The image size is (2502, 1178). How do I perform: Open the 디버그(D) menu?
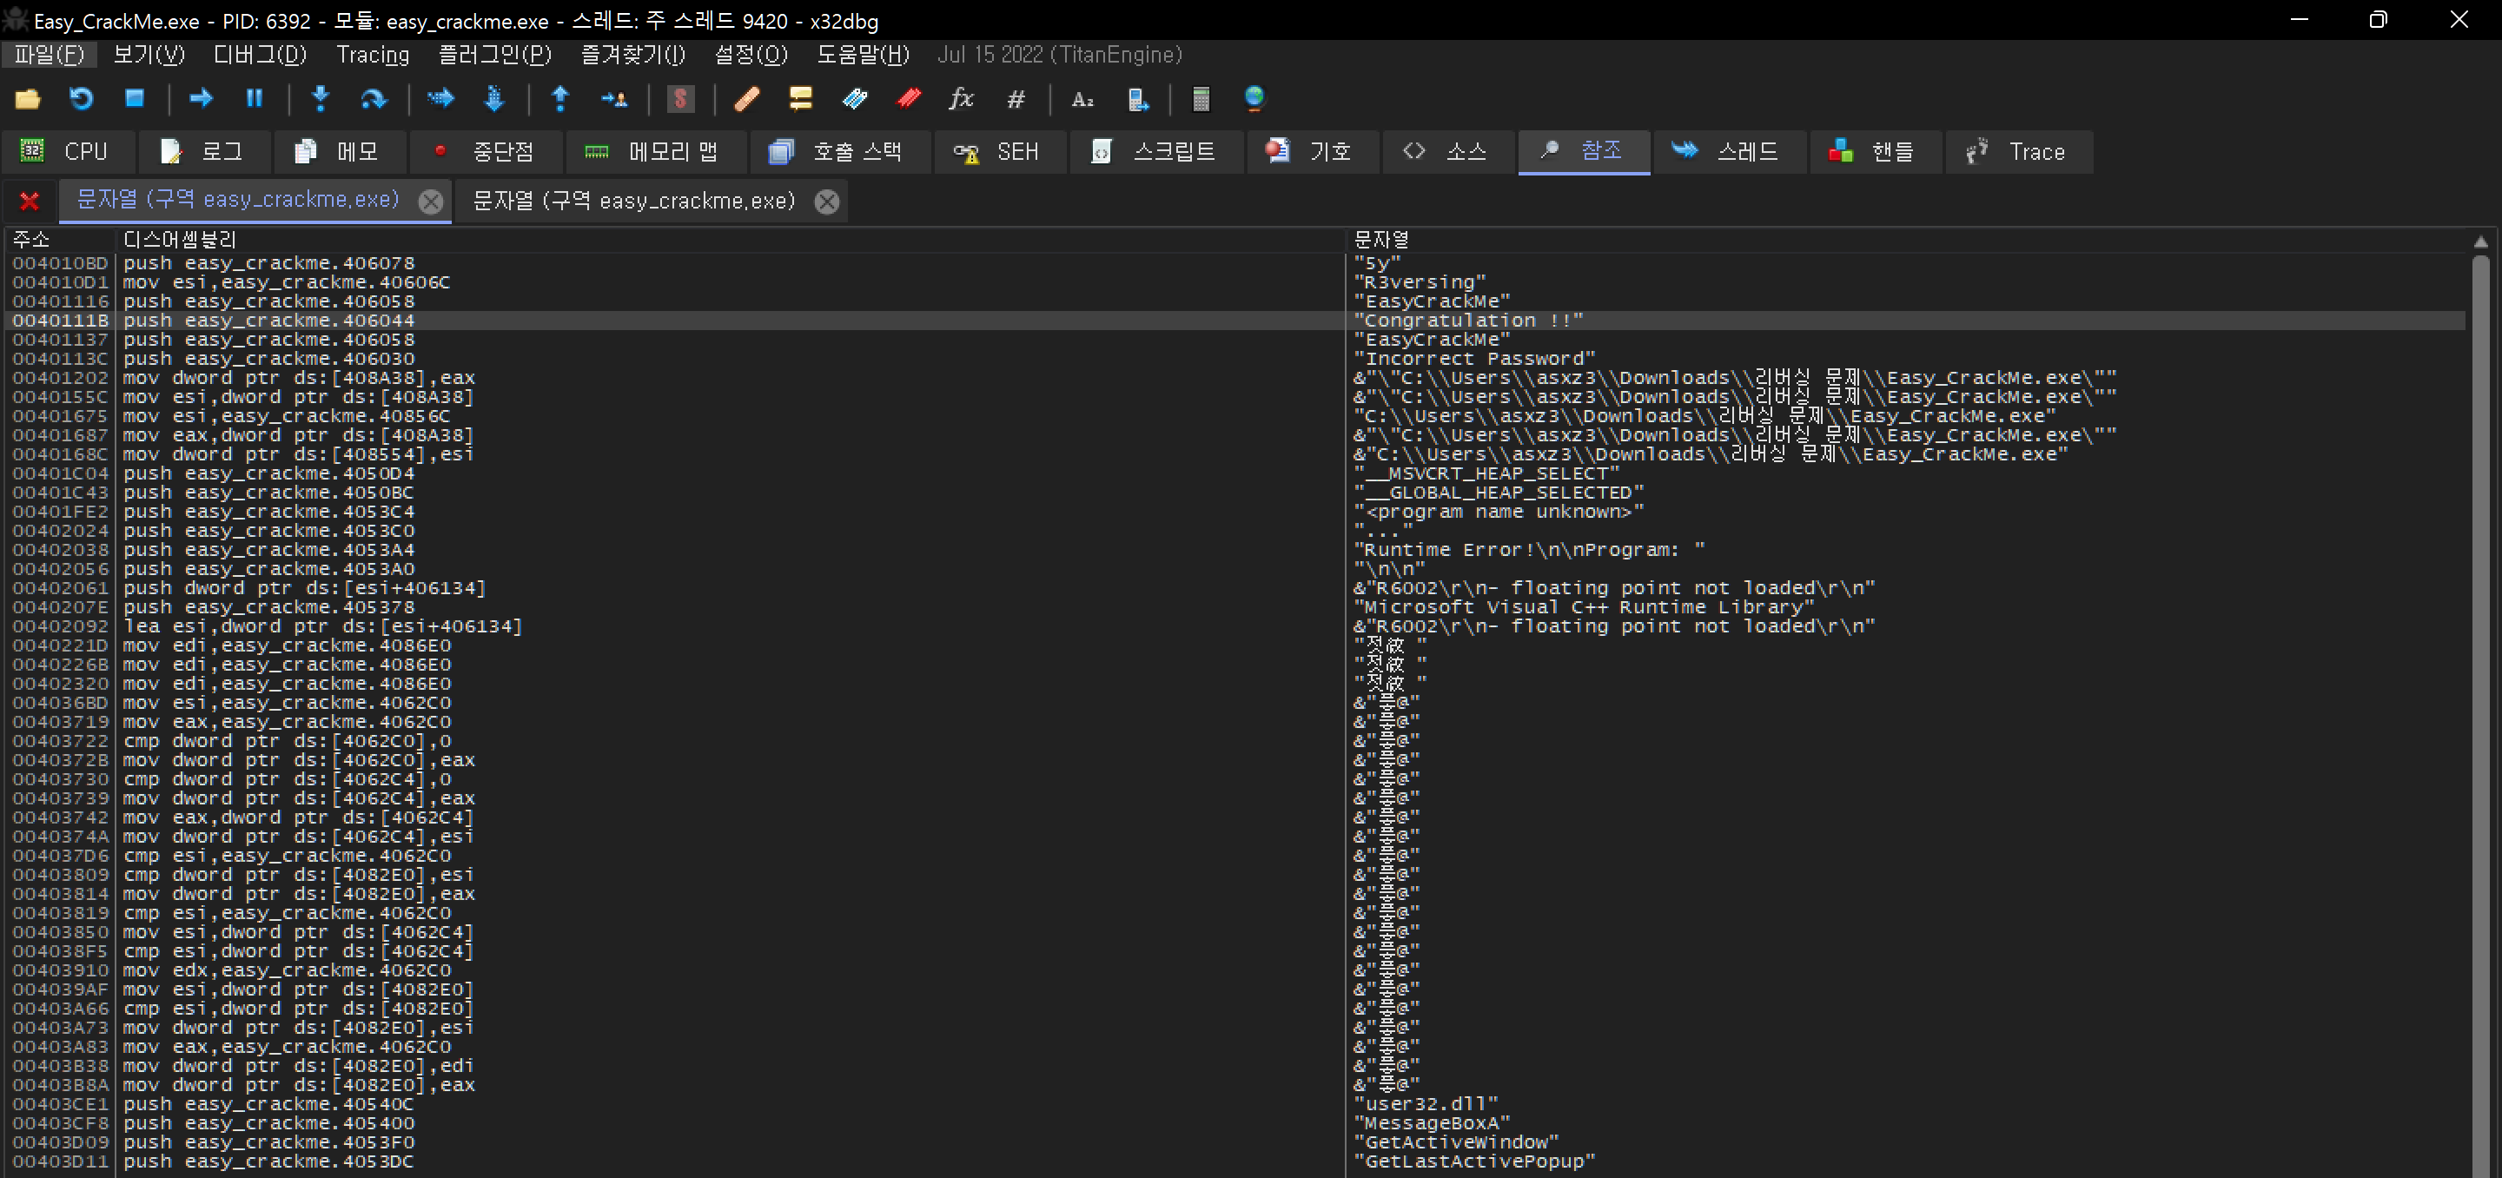pos(260,55)
